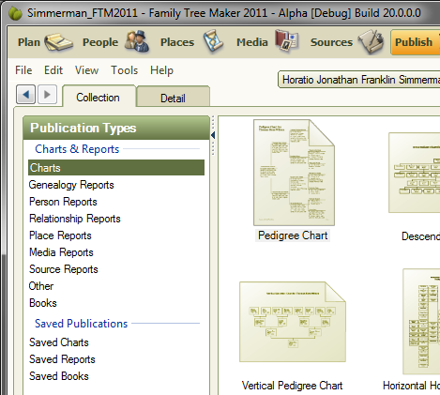Open Saved Charts list
440x395 pixels.
coord(59,342)
